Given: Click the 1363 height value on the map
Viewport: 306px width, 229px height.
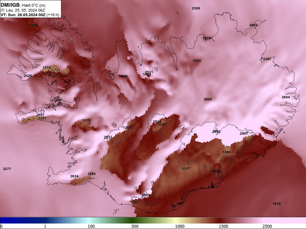Looking at the screenshot, I should (135, 202).
